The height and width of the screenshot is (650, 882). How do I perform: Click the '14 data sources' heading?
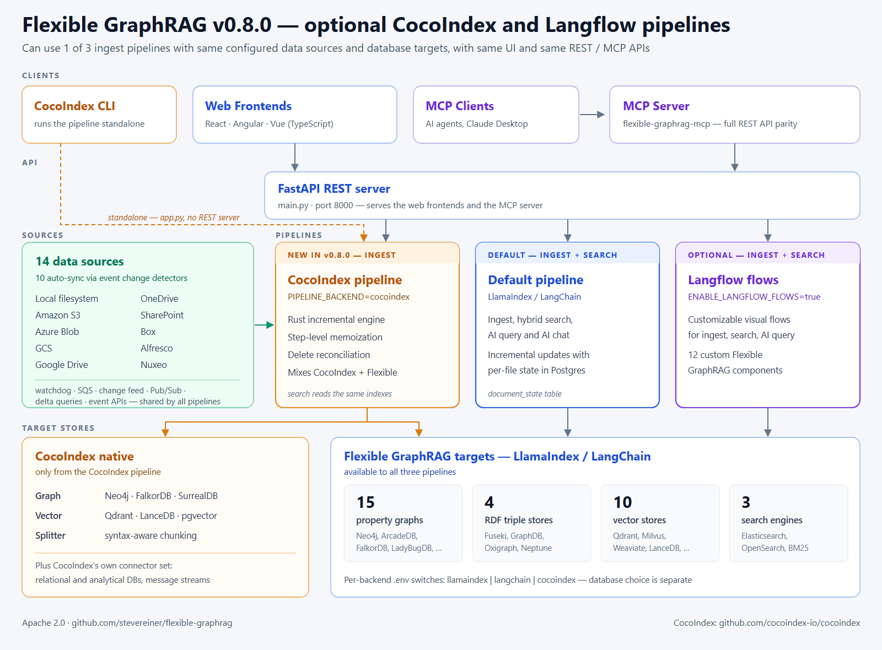pyautogui.click(x=79, y=261)
